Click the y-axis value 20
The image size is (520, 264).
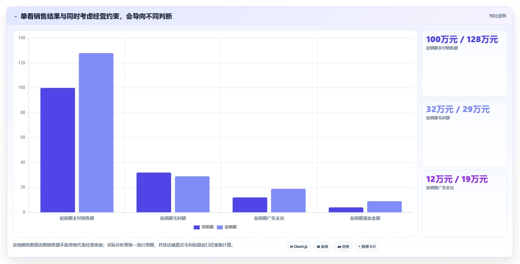point(23,187)
